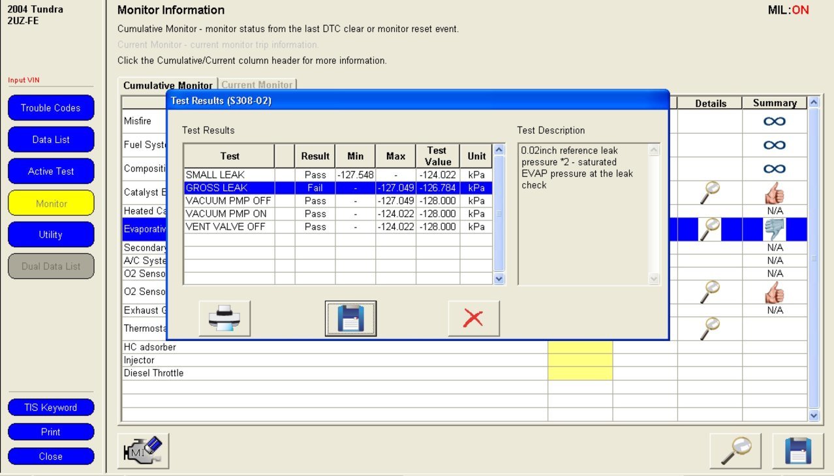Click GROSS LEAK Fail result cell

click(x=315, y=188)
